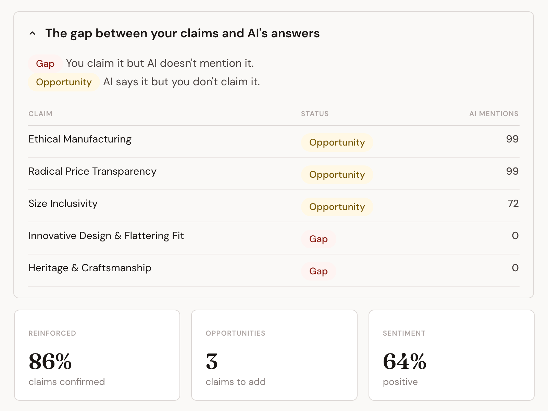548x411 pixels.
Task: Open the Sentiment 64% positive card
Action: tap(451, 355)
